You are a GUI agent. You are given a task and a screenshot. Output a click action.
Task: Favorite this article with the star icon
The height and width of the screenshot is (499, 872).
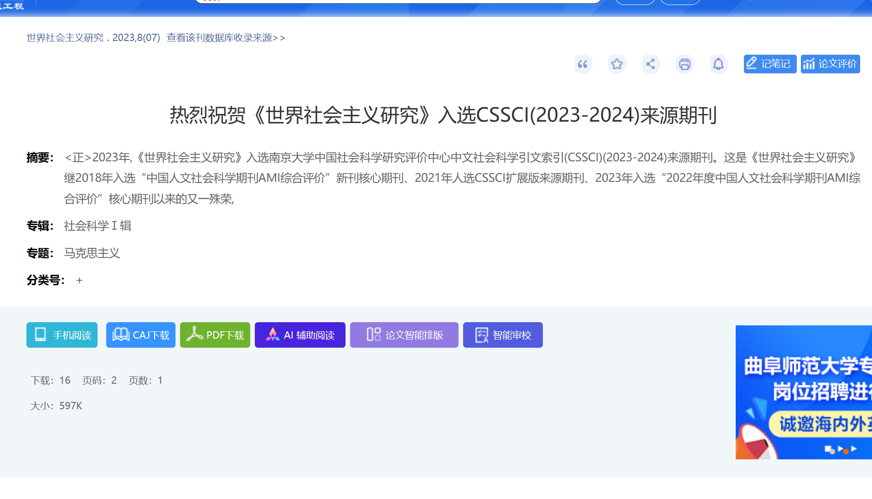[617, 64]
